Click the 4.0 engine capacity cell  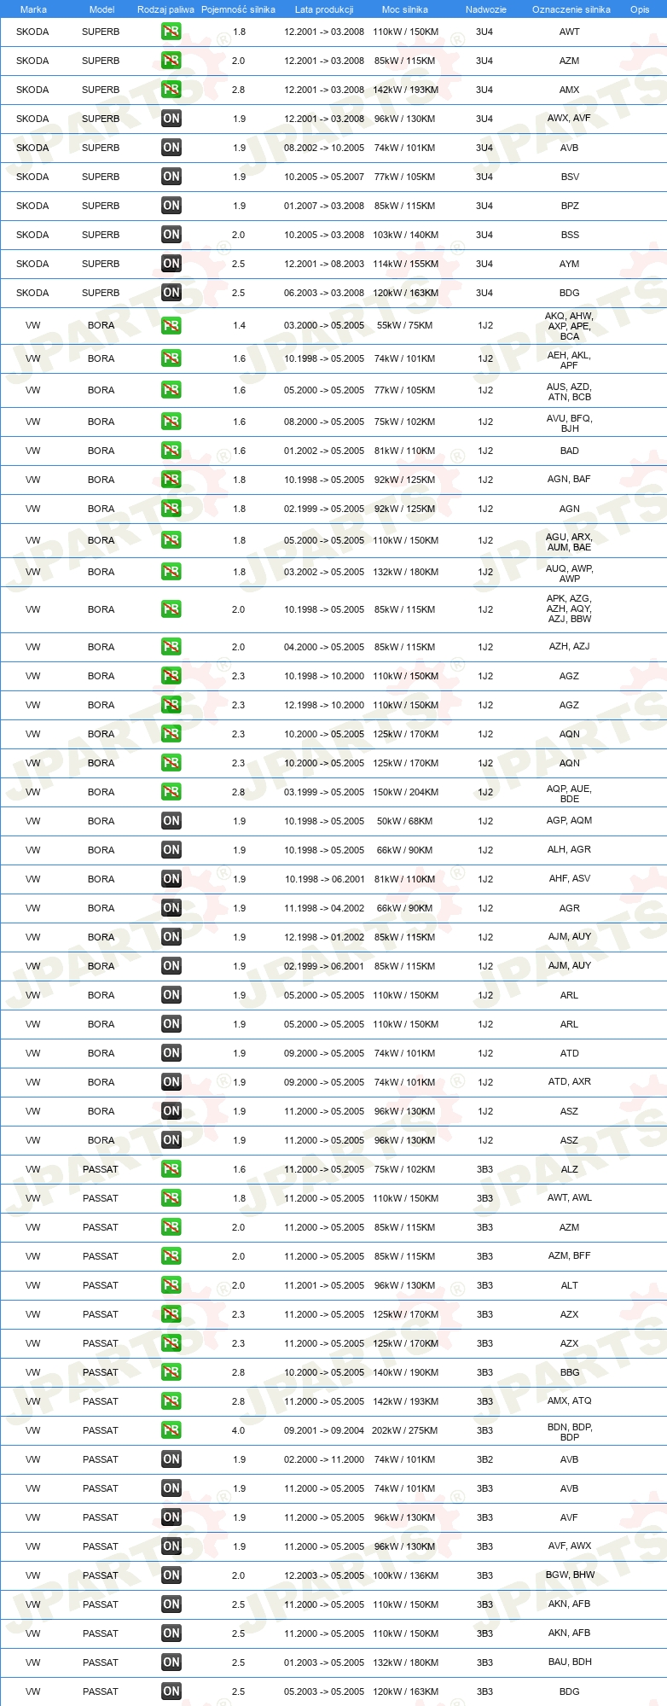coord(238,1430)
